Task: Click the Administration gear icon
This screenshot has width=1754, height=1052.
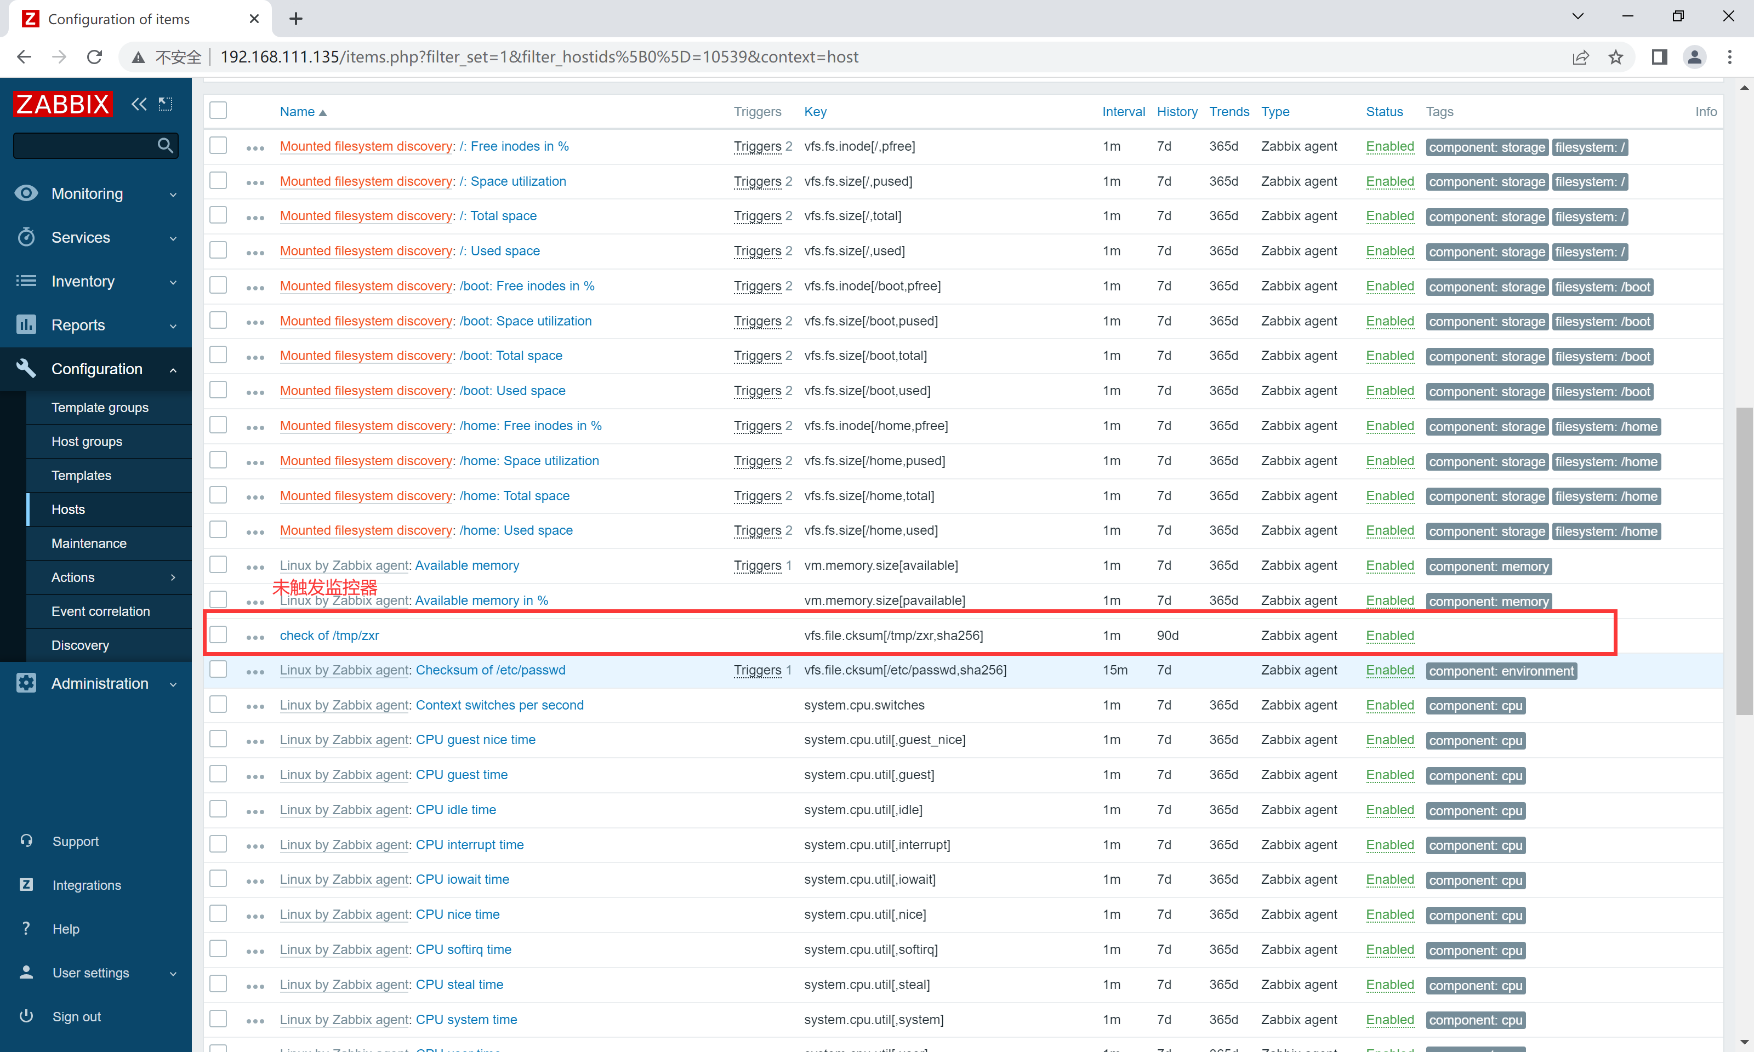Action: click(26, 683)
